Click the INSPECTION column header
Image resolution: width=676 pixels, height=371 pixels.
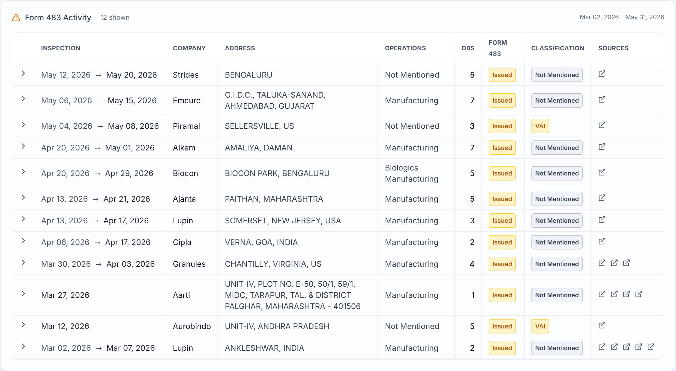[x=61, y=48]
